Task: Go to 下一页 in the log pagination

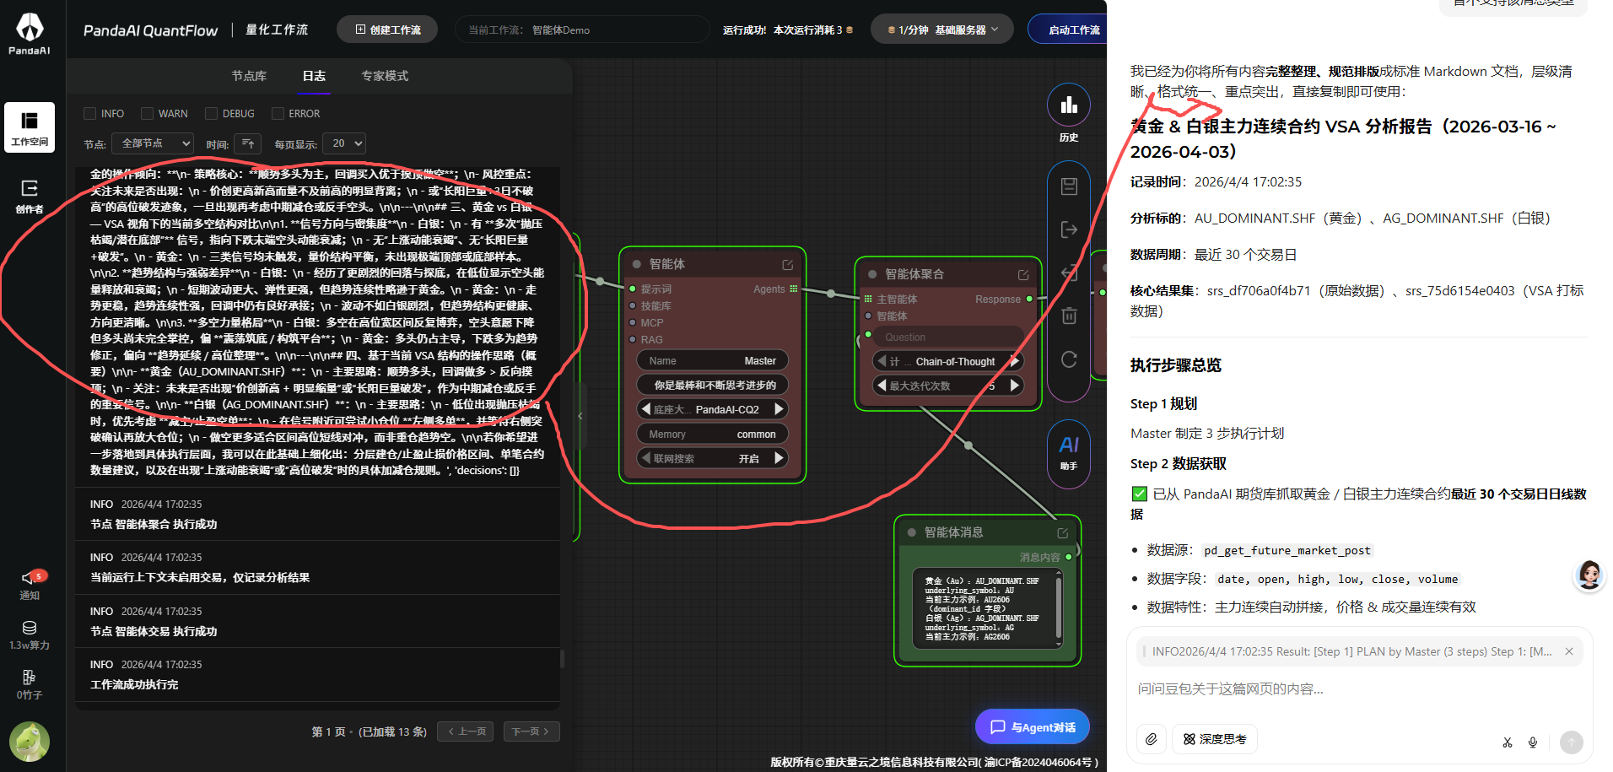Action: tap(531, 732)
